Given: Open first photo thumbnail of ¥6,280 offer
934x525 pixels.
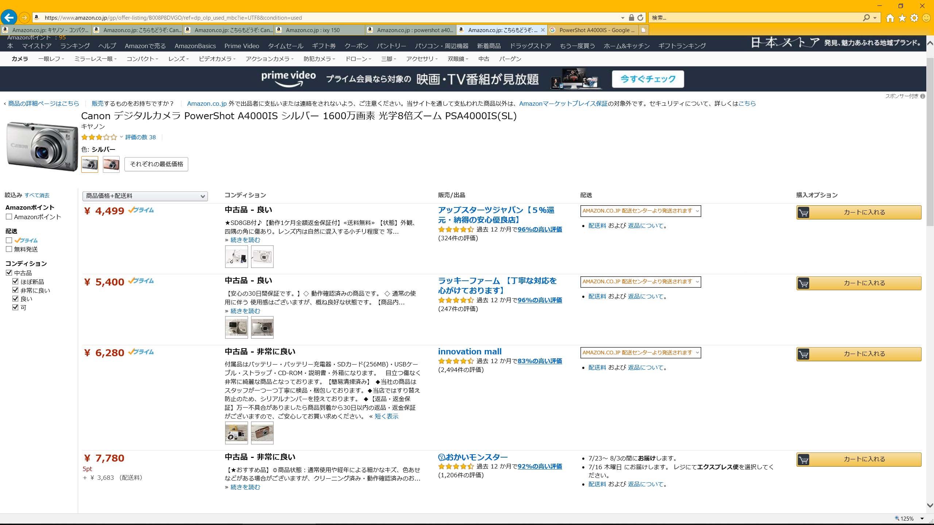Looking at the screenshot, I should [236, 433].
